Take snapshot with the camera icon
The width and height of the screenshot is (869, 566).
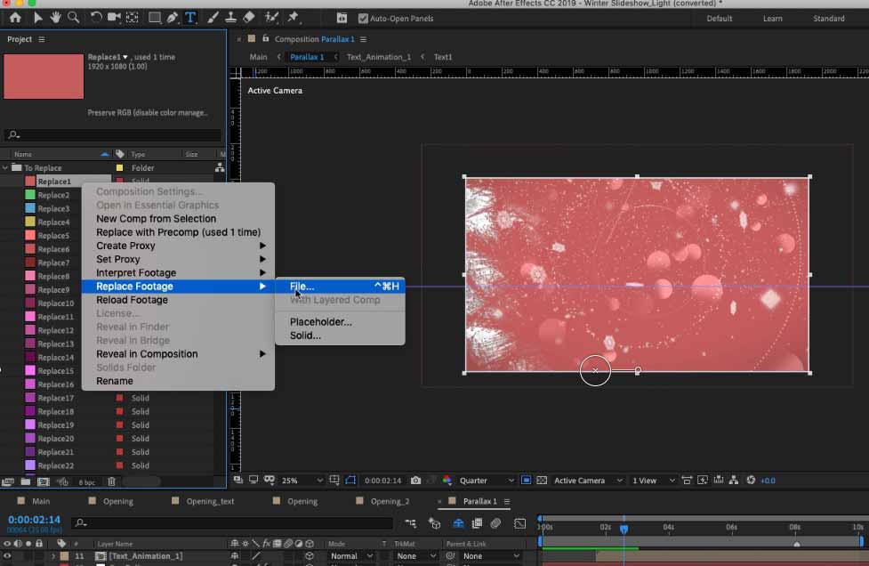point(415,480)
